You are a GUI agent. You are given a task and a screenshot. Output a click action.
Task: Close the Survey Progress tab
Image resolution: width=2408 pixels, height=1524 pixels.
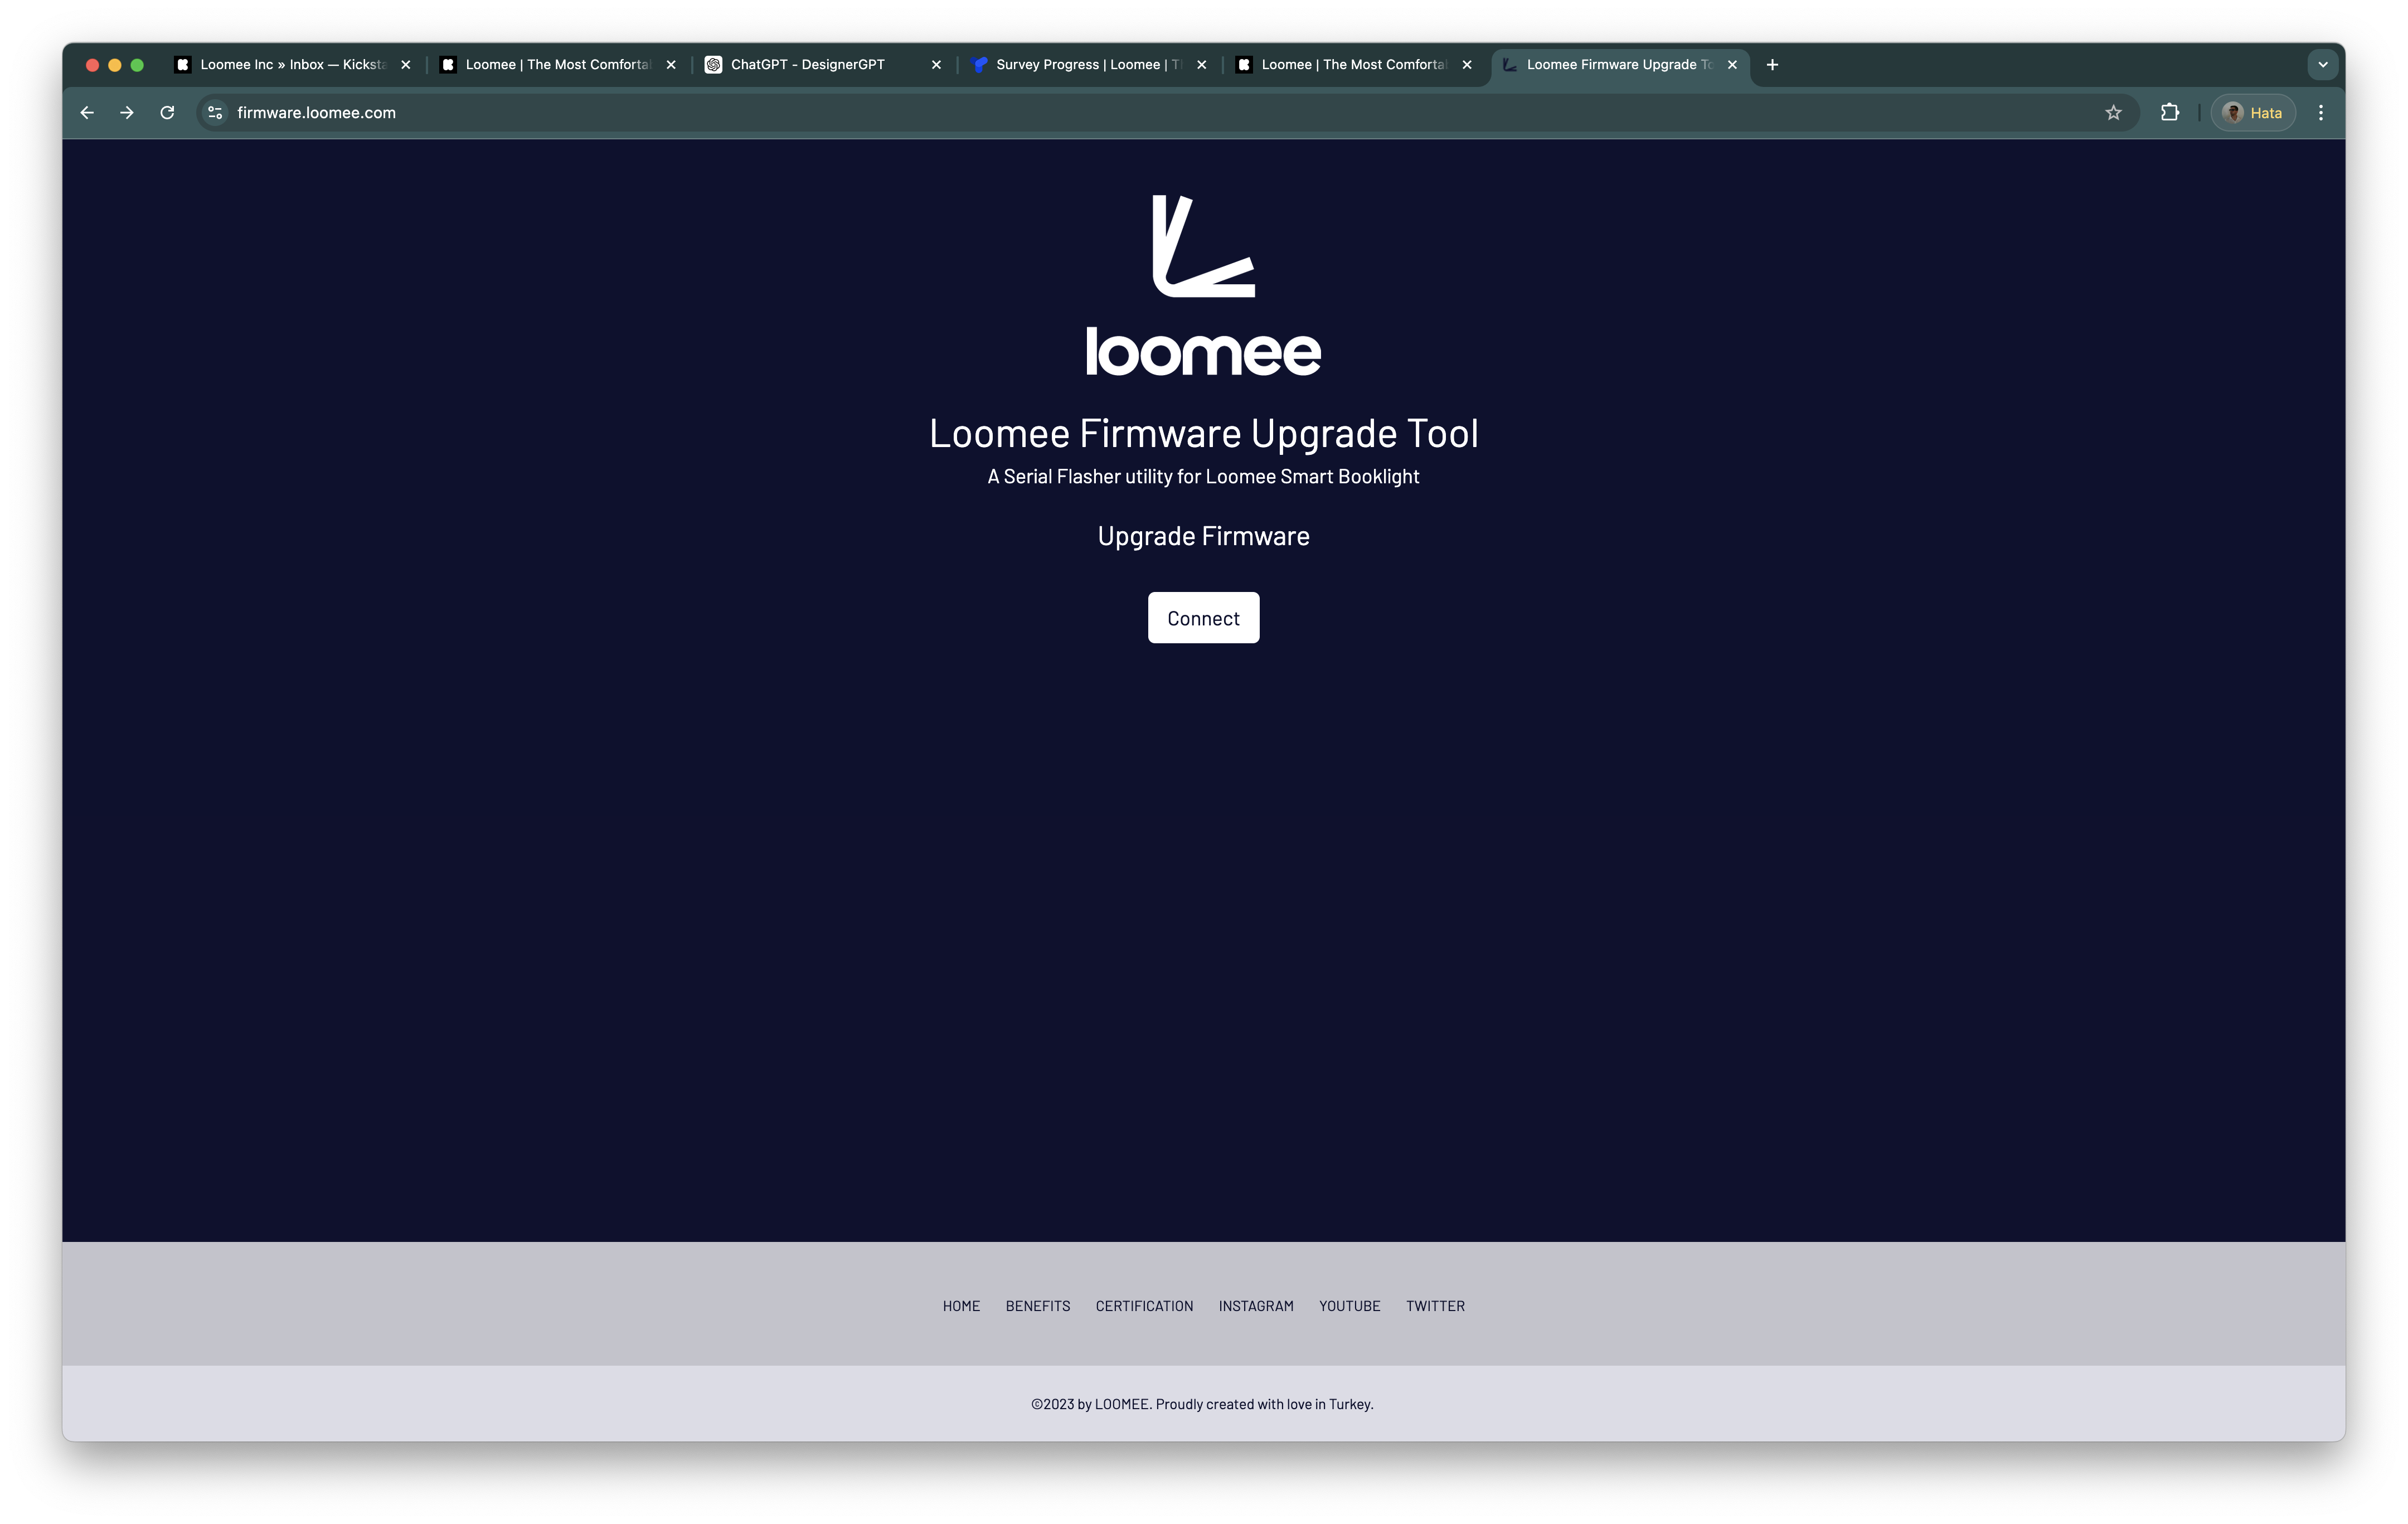(x=1202, y=65)
